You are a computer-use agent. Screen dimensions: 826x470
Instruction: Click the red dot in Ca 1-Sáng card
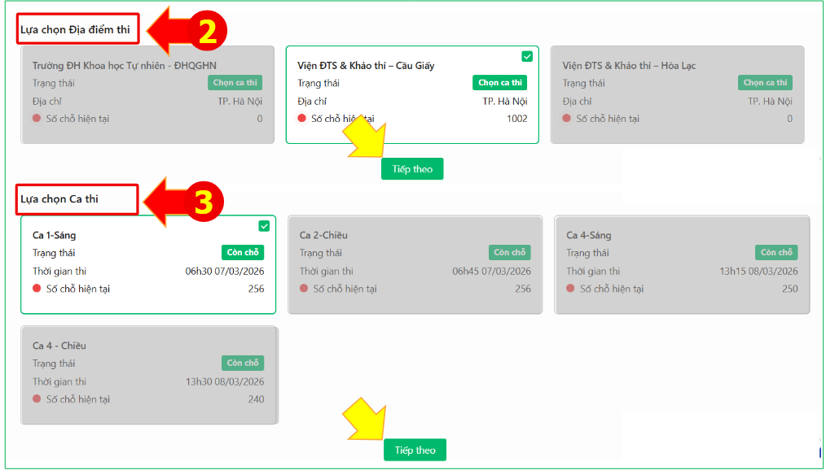37,289
